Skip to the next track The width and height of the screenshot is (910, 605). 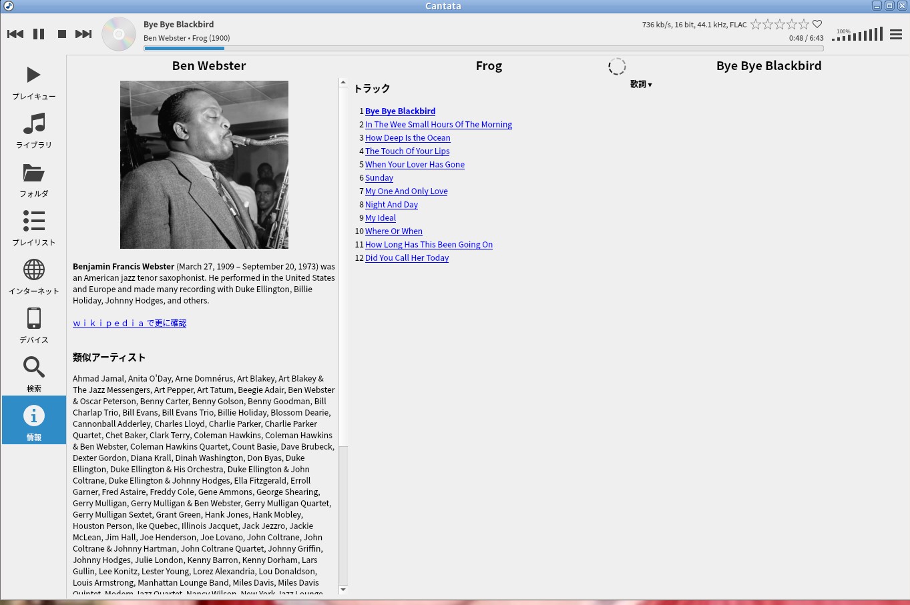click(x=83, y=34)
